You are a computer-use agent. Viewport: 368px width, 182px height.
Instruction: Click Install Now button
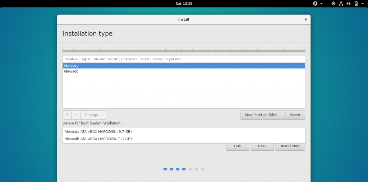pyautogui.click(x=290, y=146)
